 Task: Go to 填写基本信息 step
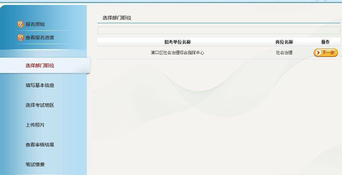[x=40, y=85]
